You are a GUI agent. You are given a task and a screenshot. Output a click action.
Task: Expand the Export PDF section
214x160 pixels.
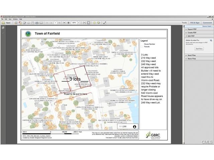point(192,29)
